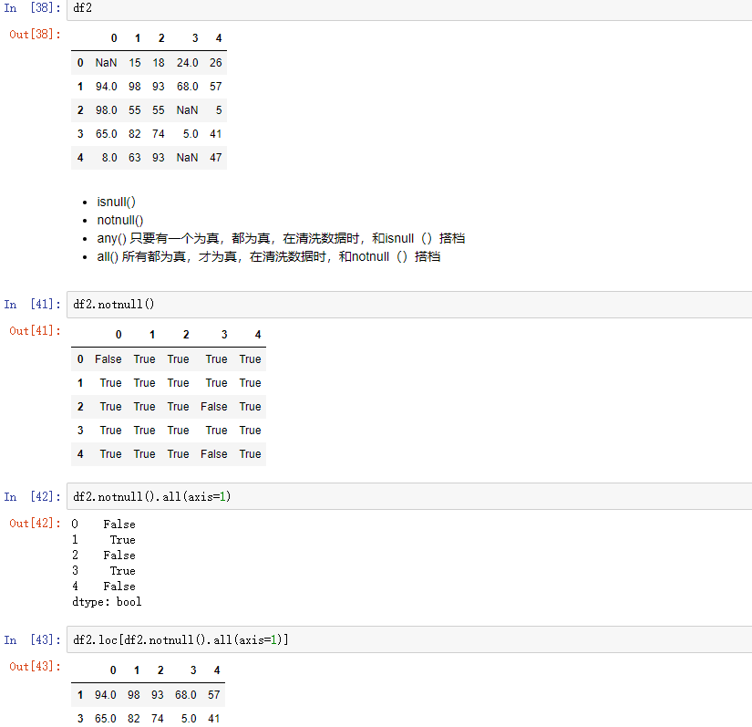Image resolution: width=752 pixels, height=727 pixels.
Task: Select the Out[42] prompt label
Action: [35, 523]
